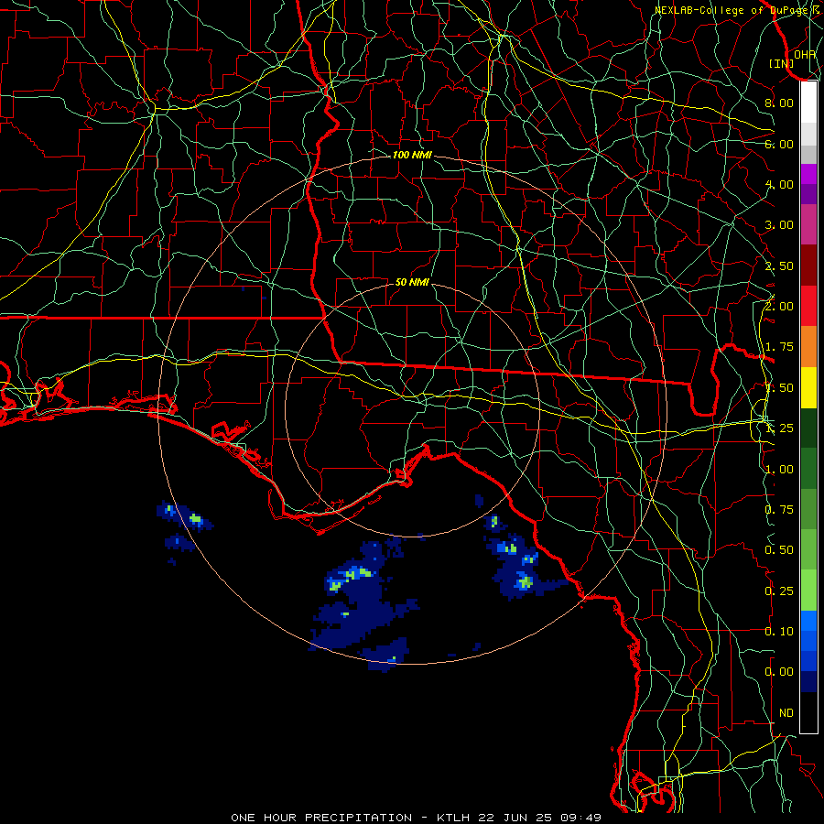Click the 2.50 legend value
Image resolution: width=824 pixels, height=824 pixels.
tap(779, 266)
